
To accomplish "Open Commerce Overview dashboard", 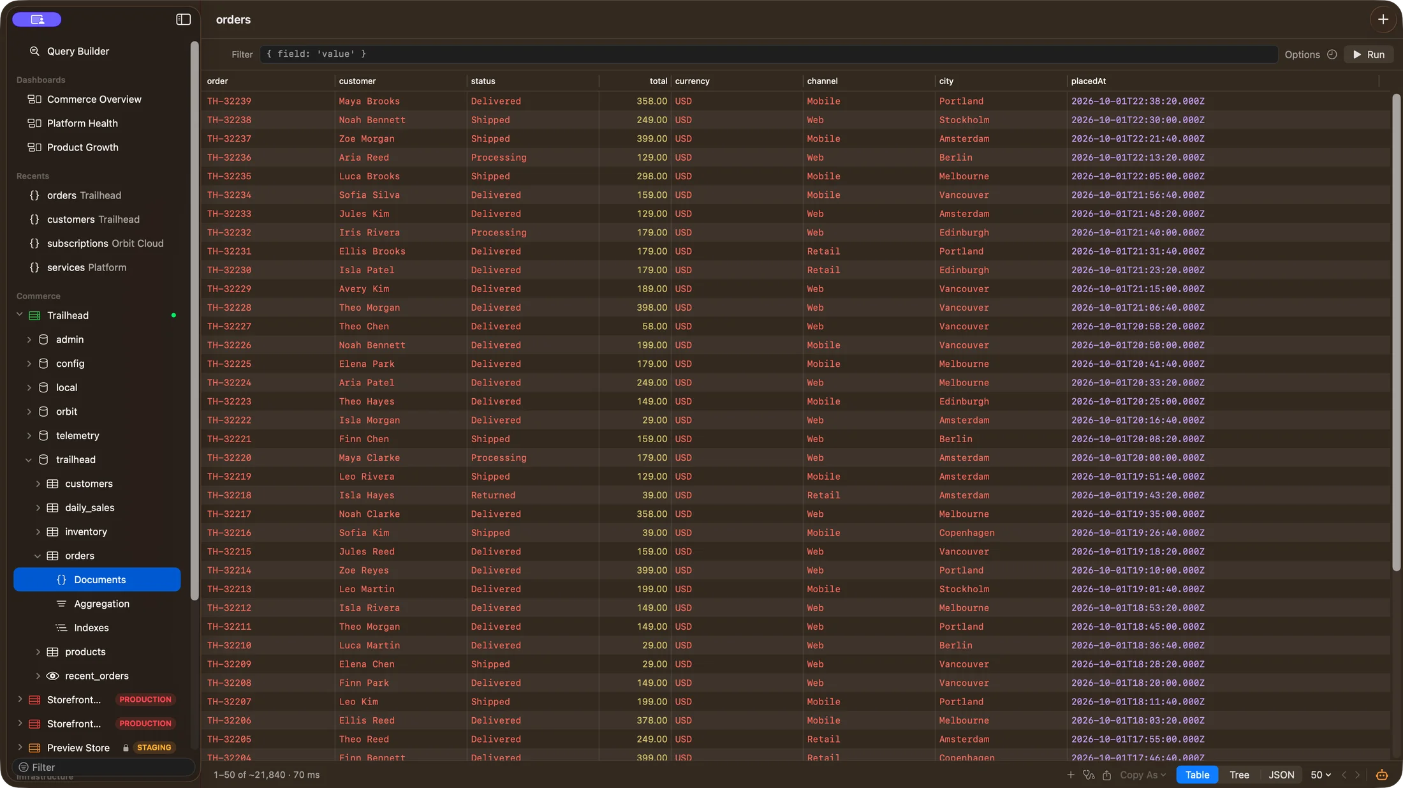I will point(94,100).
